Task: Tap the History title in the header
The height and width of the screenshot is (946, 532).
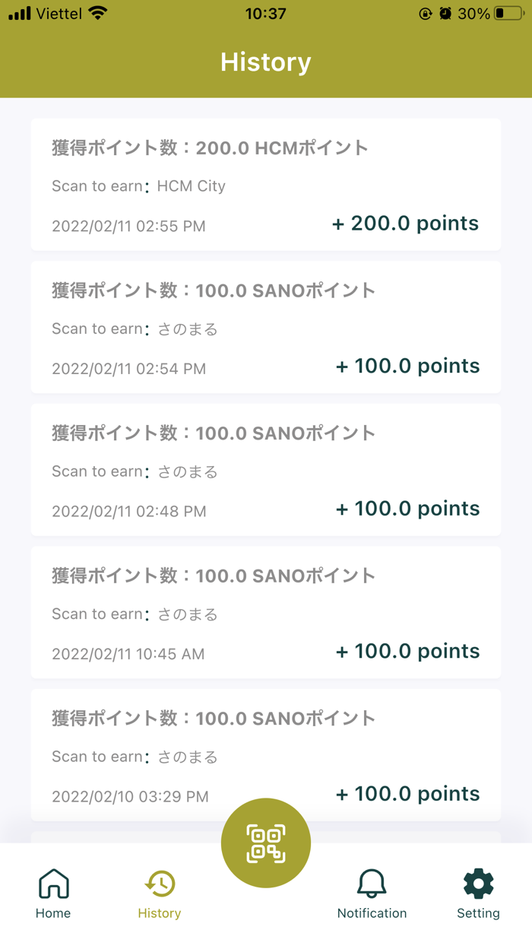Action: [265, 62]
